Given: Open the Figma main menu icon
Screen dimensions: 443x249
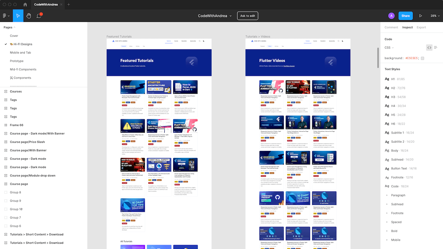Looking at the screenshot, I should coord(6,16).
